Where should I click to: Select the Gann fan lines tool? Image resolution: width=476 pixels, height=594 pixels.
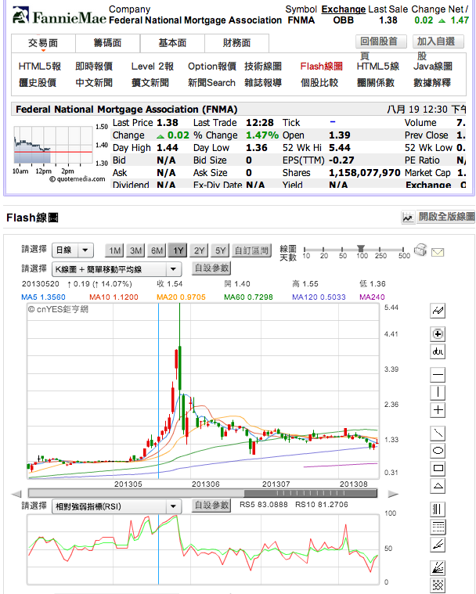coord(438,568)
